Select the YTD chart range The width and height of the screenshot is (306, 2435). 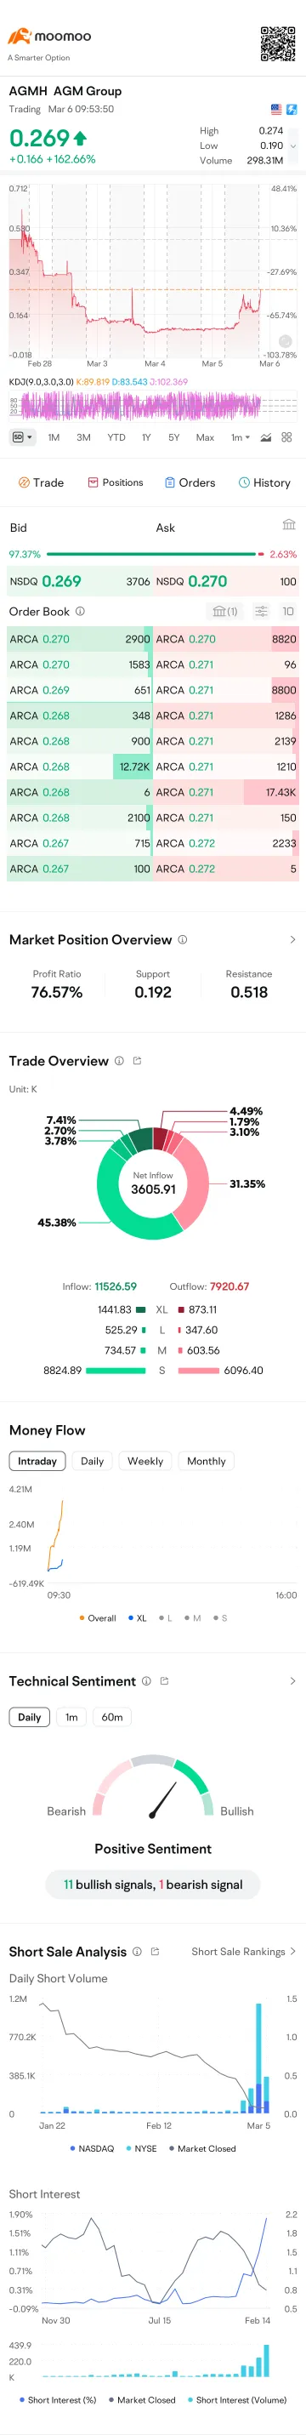pyautogui.click(x=116, y=437)
